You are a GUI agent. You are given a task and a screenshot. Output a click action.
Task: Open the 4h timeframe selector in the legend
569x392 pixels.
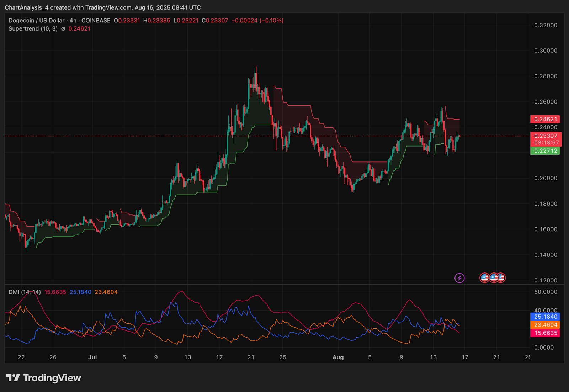(72, 21)
